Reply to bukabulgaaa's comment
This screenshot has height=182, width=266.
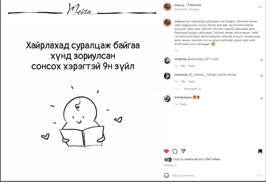point(183,104)
